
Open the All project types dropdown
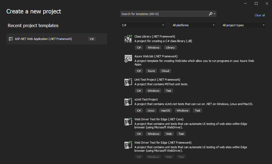(x=243, y=25)
